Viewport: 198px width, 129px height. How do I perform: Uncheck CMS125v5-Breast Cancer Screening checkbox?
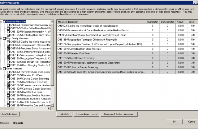click(8, 82)
